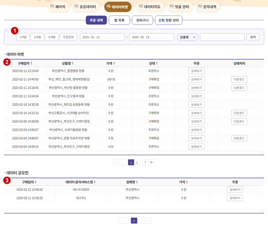This screenshot has width=268, height=230.
Task: Jump to last page of data market list
Action: (152, 162)
